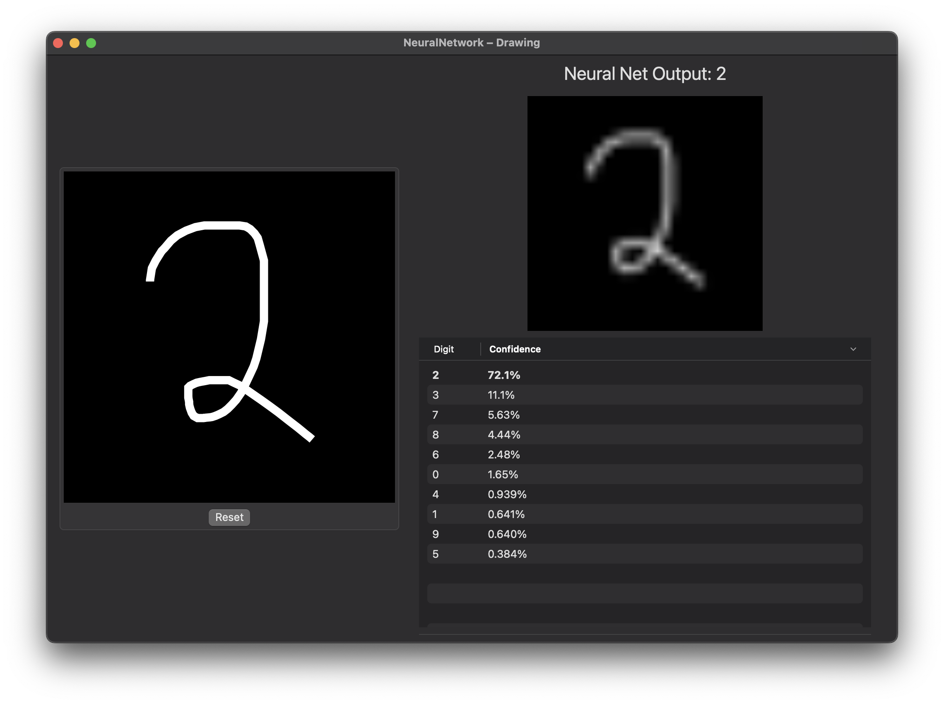Viewport: 944px width, 704px height.
Task: Click the downscaled network input preview image
Action: pyautogui.click(x=645, y=213)
